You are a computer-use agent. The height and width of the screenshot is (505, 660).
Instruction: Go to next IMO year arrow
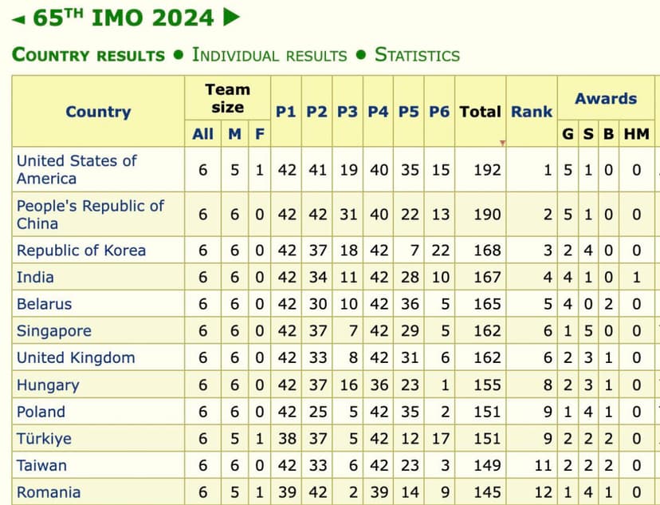[231, 17]
